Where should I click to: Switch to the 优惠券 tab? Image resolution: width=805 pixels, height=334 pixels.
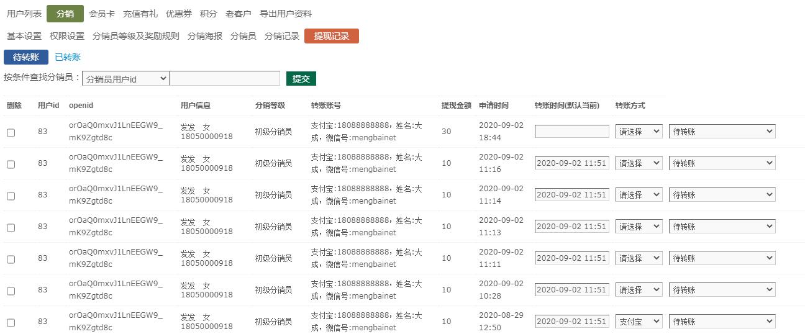[x=179, y=14]
